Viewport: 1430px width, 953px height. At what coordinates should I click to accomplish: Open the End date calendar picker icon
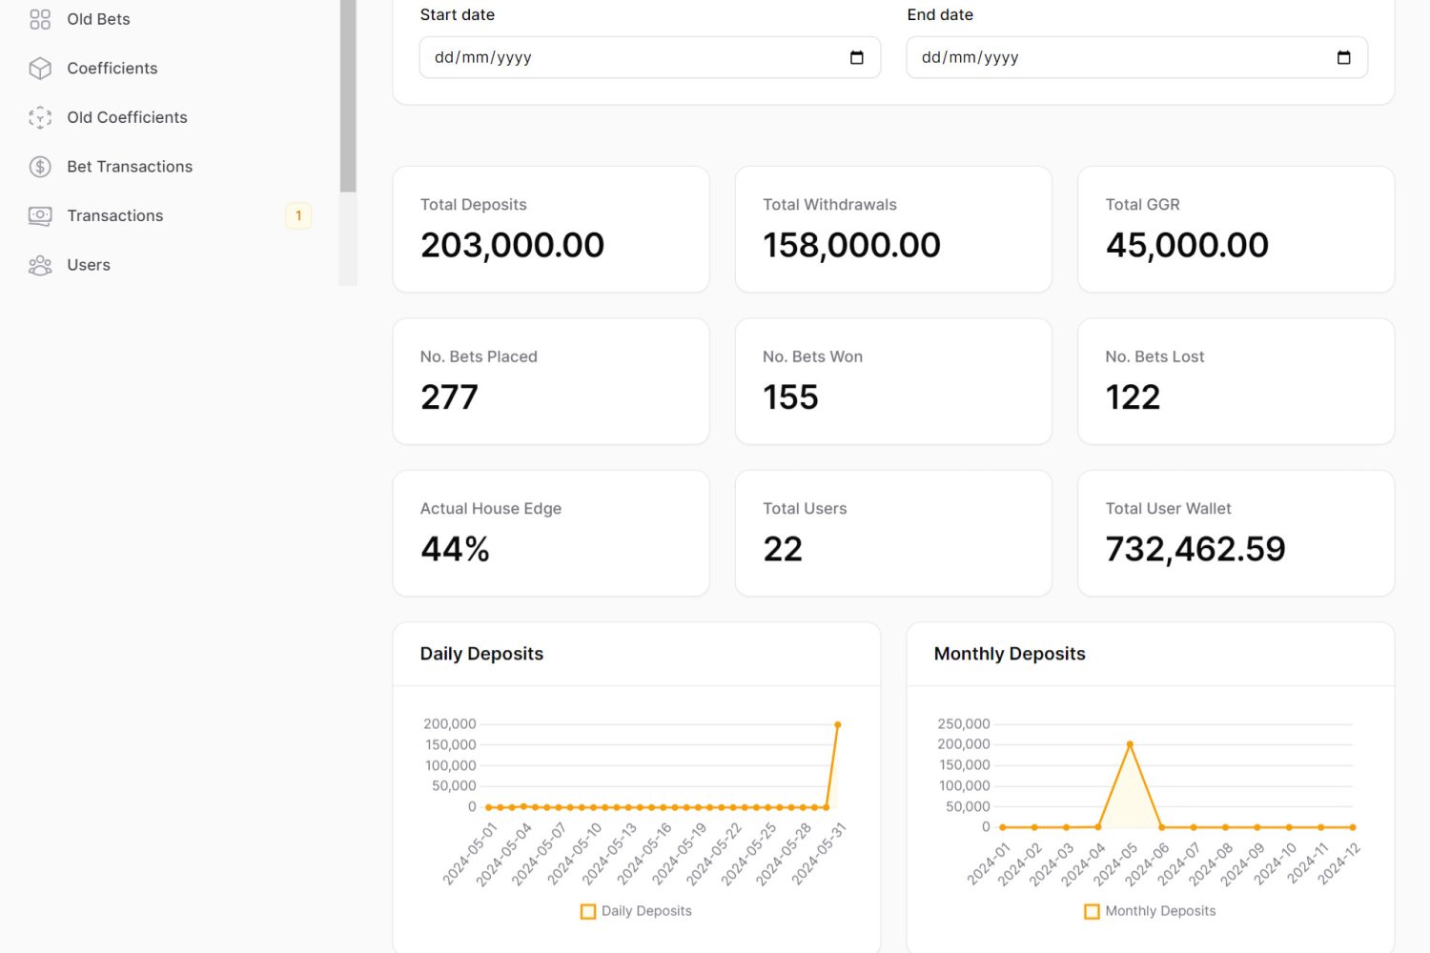pyautogui.click(x=1343, y=57)
